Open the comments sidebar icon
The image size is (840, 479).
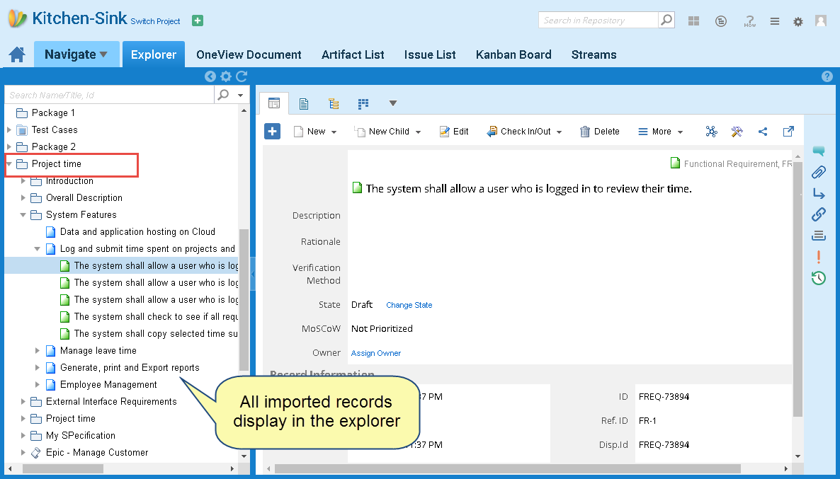[819, 151]
